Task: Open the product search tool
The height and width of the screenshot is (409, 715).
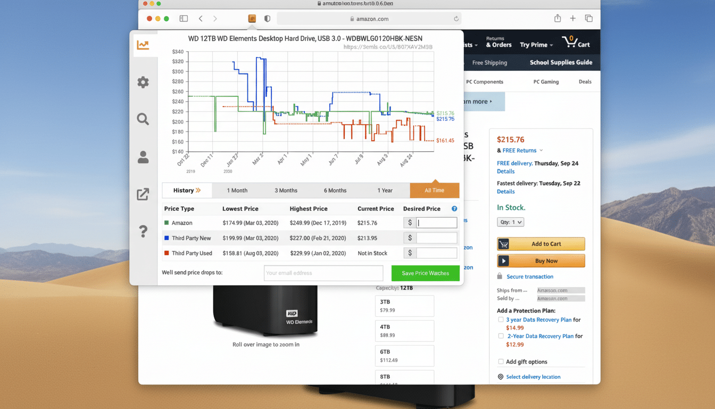Action: click(143, 119)
